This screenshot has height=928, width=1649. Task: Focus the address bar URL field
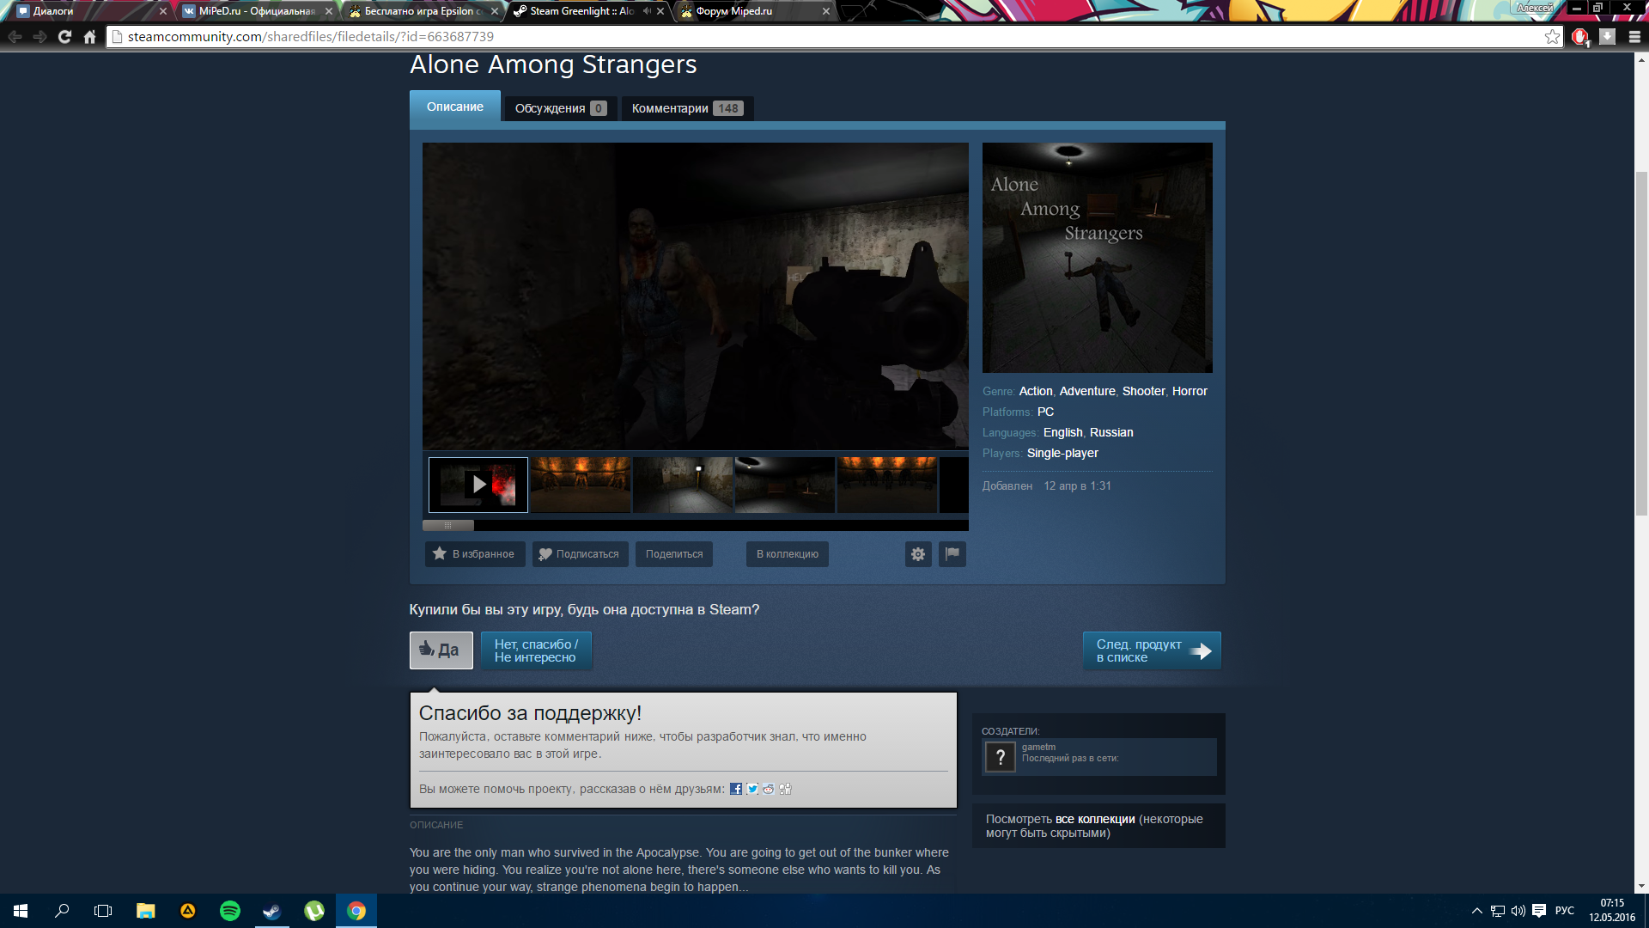click(824, 37)
